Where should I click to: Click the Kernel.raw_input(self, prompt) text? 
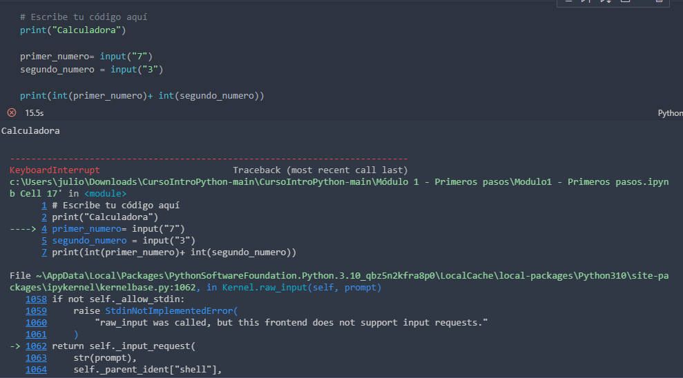pyautogui.click(x=302, y=288)
